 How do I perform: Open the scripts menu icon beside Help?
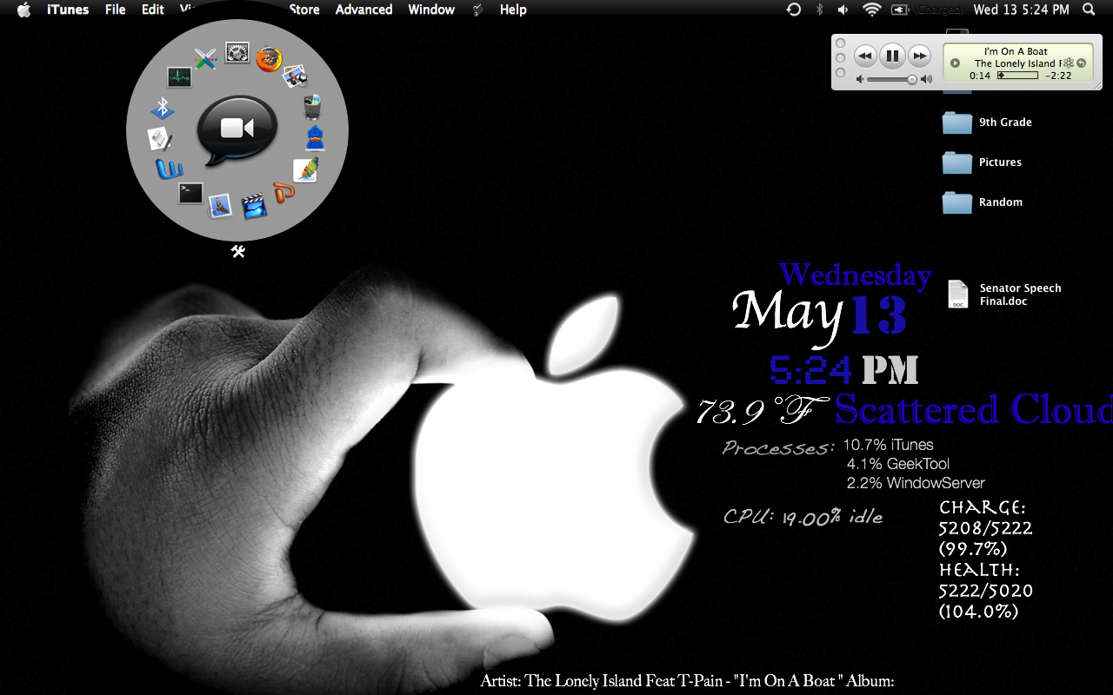(478, 10)
